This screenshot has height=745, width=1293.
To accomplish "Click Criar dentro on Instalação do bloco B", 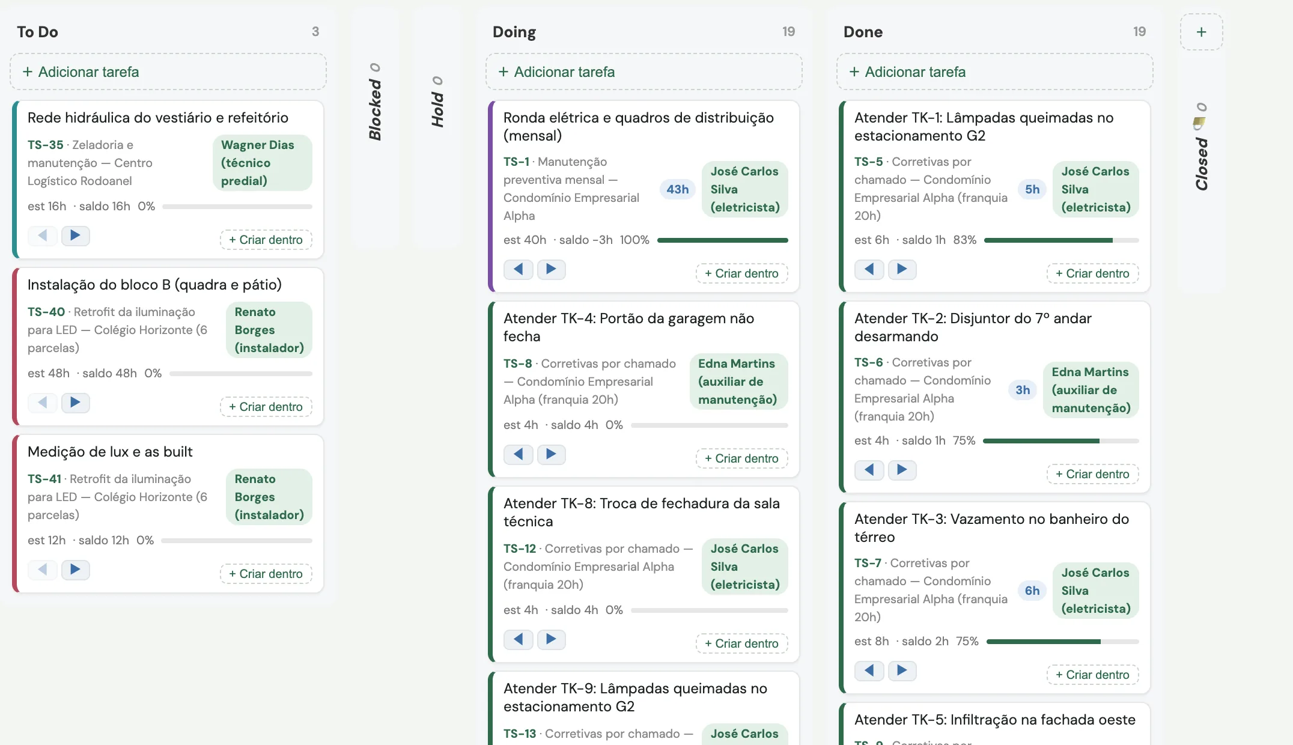I will (266, 407).
